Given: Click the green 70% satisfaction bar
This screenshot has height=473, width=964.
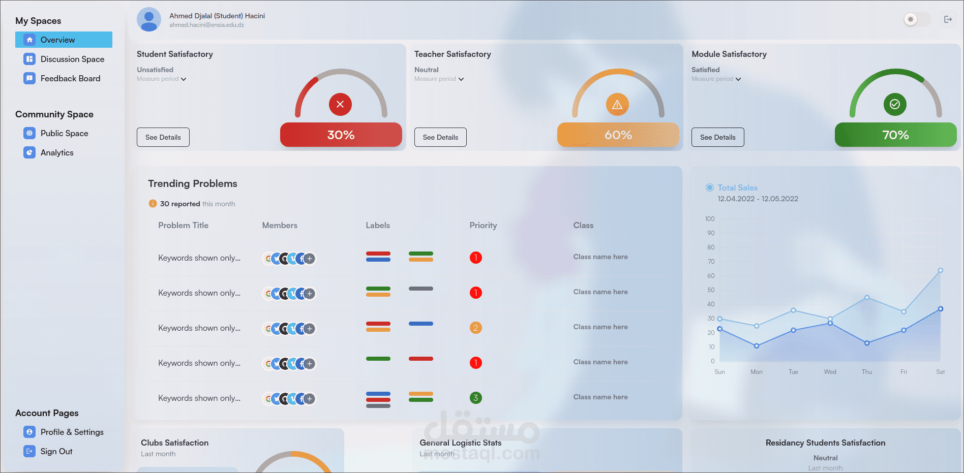Looking at the screenshot, I should click(896, 135).
